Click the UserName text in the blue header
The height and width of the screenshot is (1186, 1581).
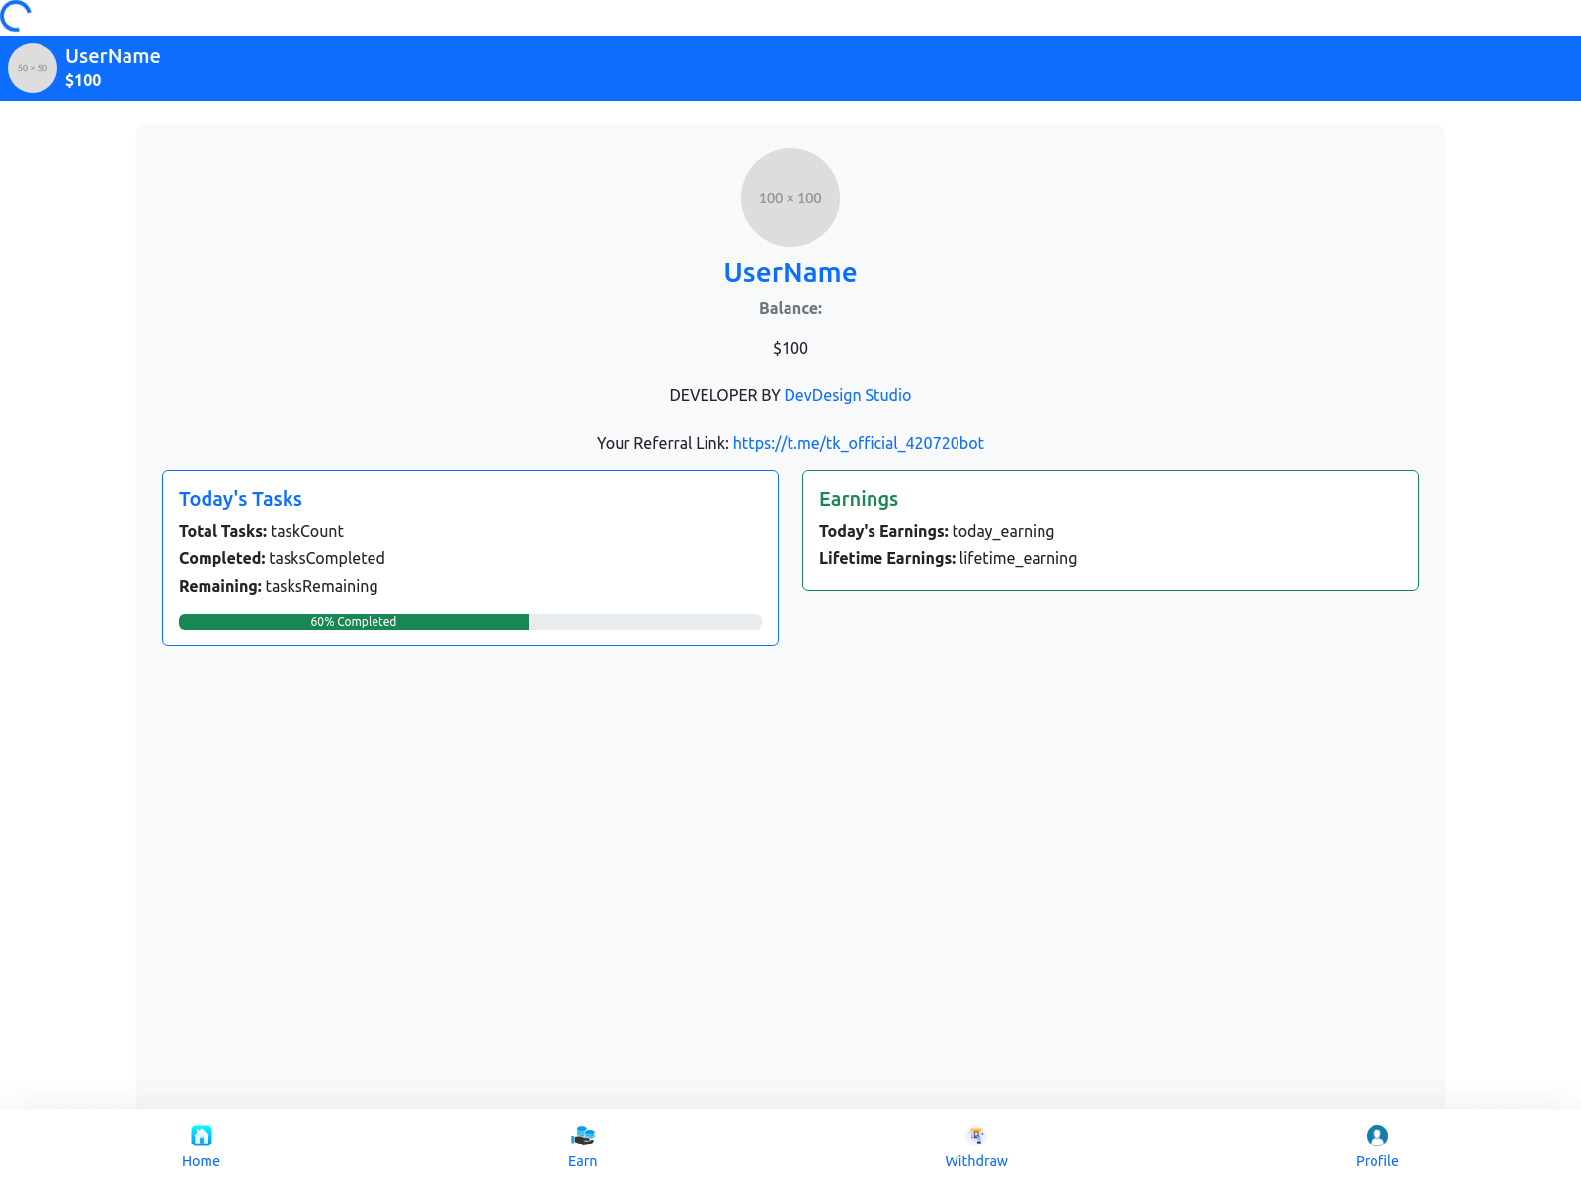pos(113,56)
